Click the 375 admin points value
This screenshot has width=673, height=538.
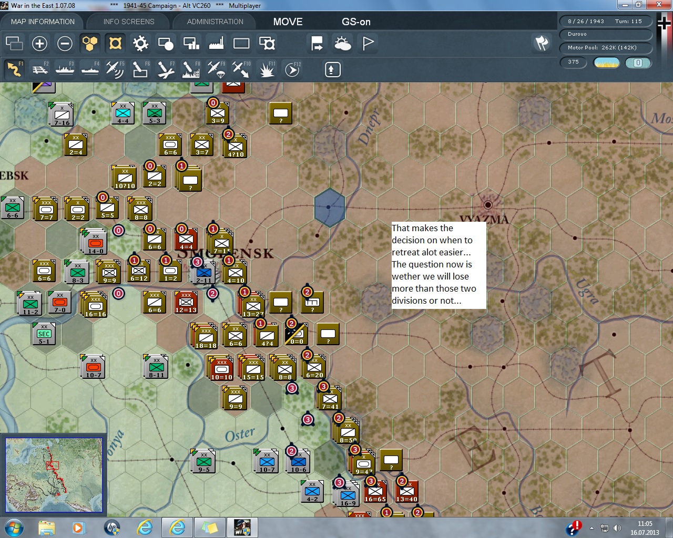(574, 62)
